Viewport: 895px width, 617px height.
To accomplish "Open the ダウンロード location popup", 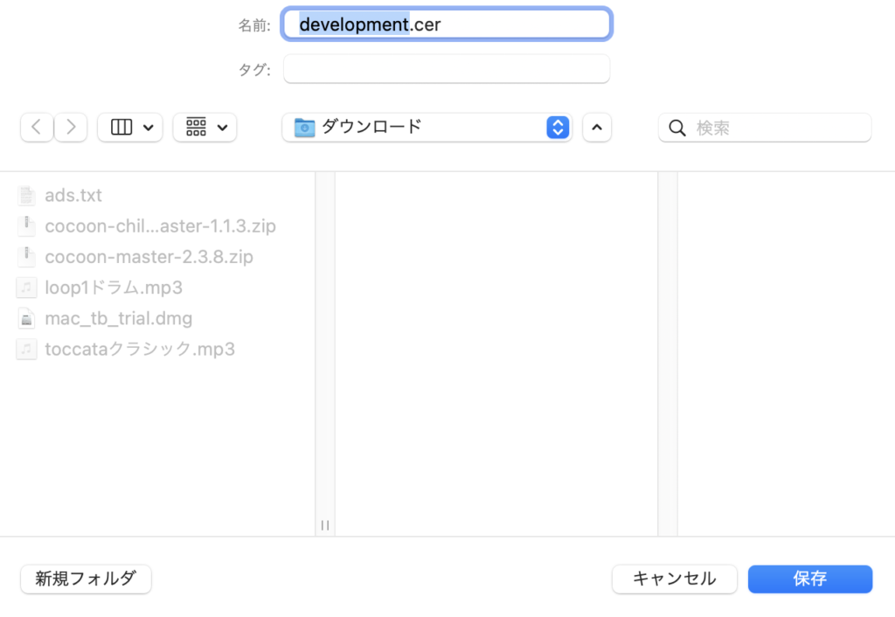I will click(x=426, y=128).
